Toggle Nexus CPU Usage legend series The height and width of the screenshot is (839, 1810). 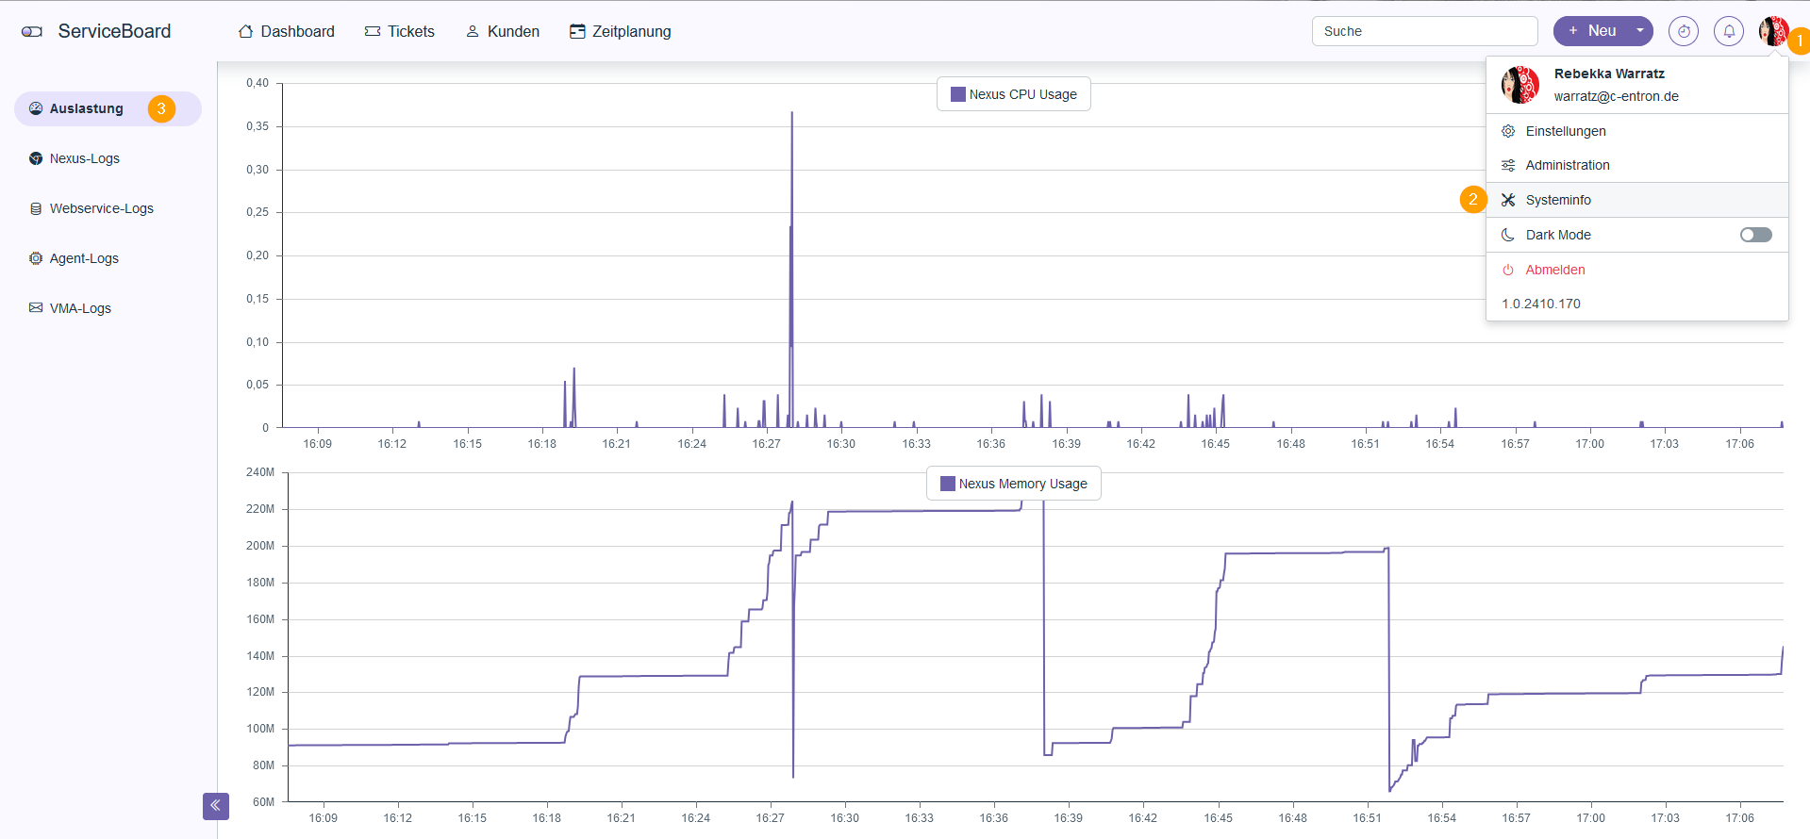pyautogui.click(x=1013, y=94)
